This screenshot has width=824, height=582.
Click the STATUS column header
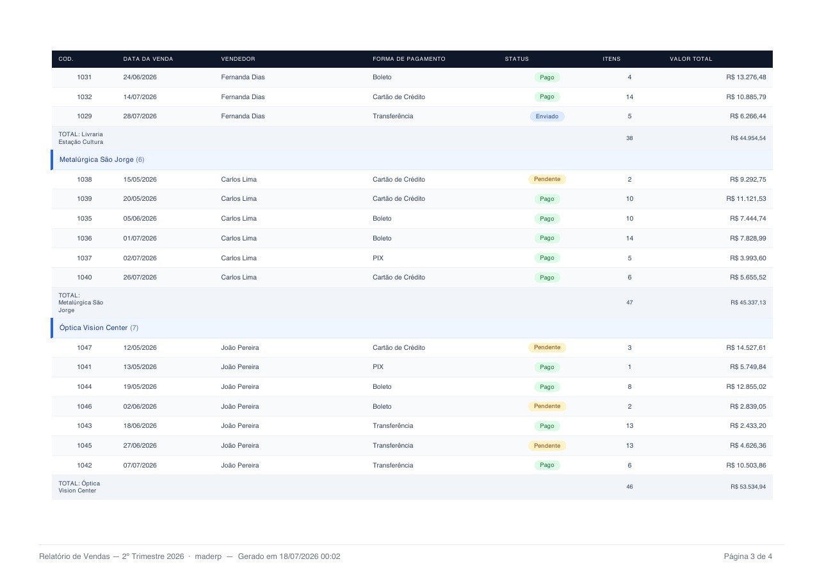point(517,59)
